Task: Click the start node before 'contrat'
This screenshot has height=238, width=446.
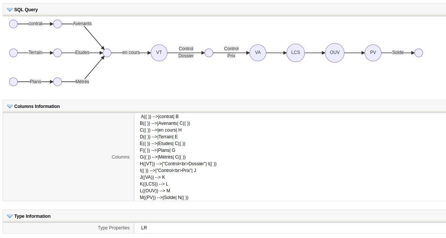Action: [x=13, y=24]
